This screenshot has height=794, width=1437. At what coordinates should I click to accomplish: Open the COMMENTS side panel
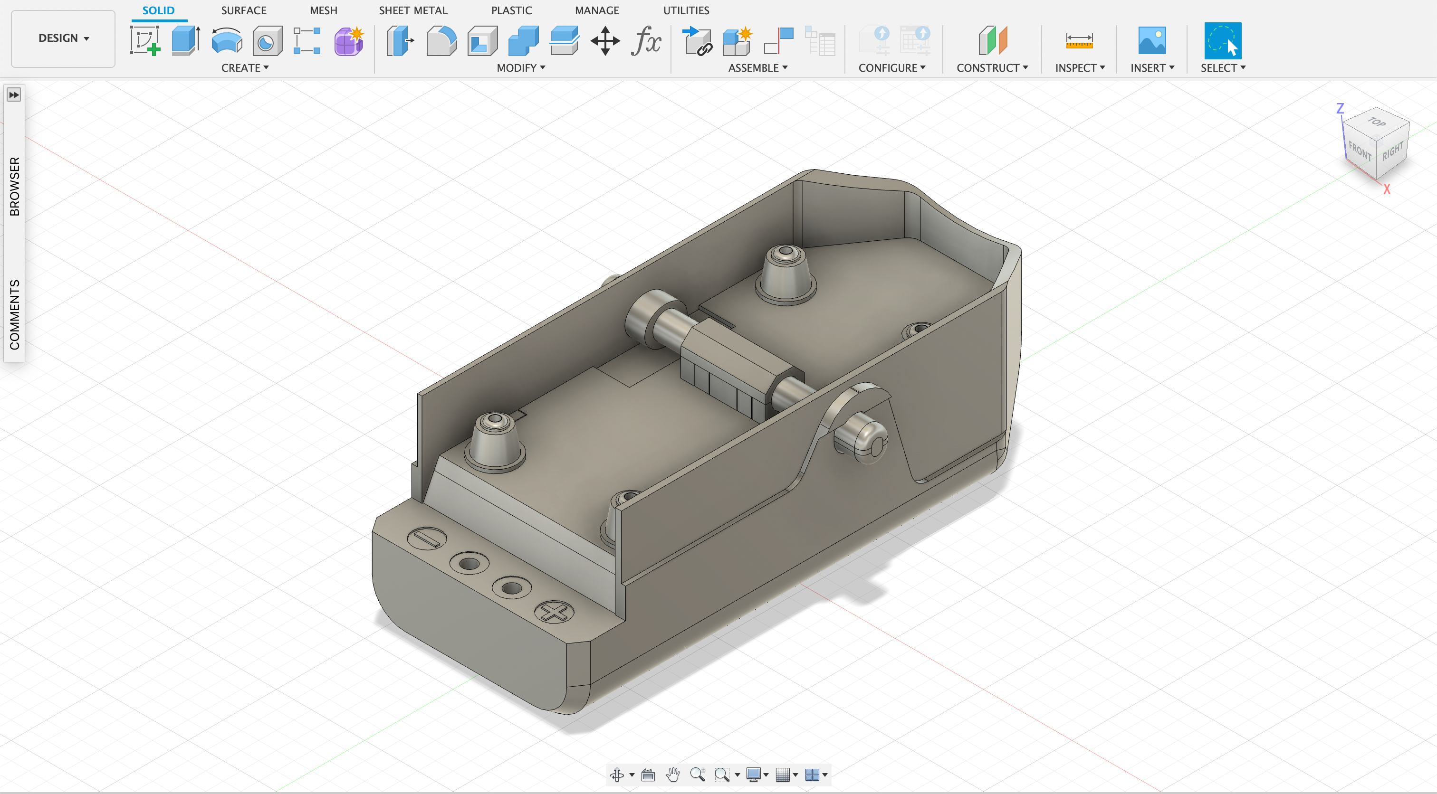15,314
